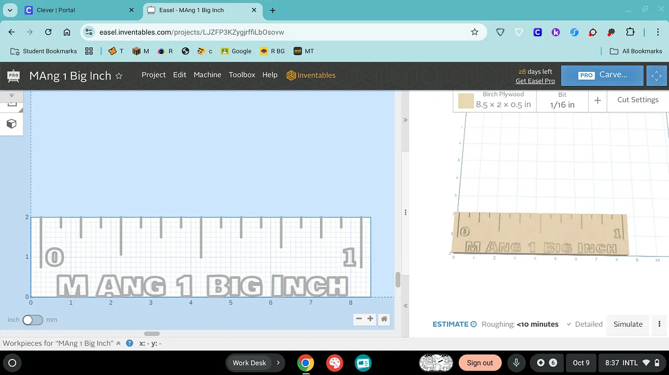Add another bit with the plus icon
The width and height of the screenshot is (669, 375).
[x=597, y=101]
